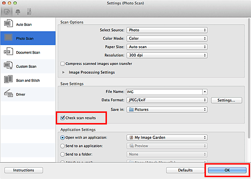Expand Image Processing Settings triangle

click(63, 72)
